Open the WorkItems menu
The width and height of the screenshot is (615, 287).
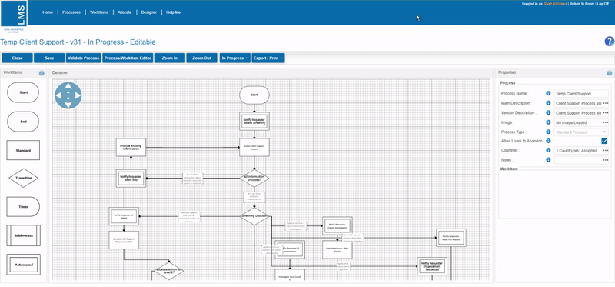tap(99, 12)
